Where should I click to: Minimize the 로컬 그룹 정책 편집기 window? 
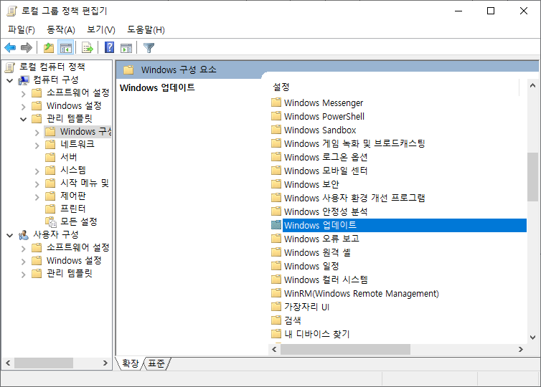(x=458, y=11)
